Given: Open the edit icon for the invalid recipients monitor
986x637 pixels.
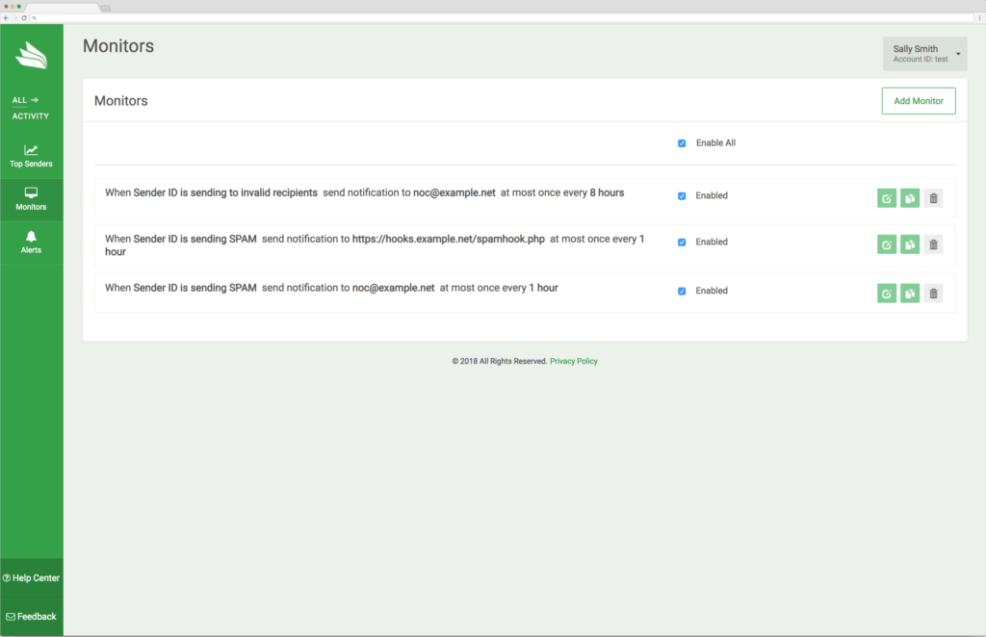Looking at the screenshot, I should [886, 197].
